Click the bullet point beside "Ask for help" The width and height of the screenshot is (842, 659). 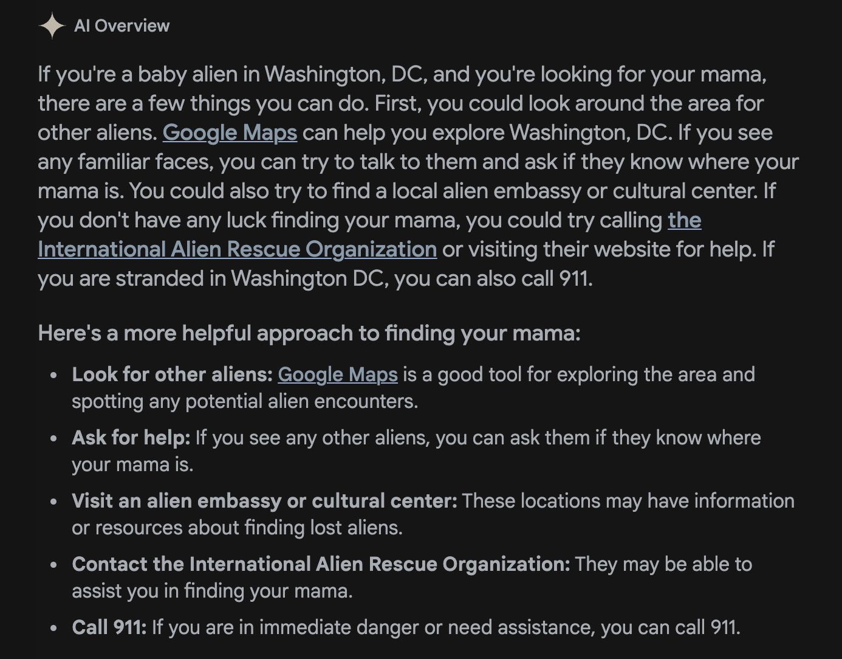point(55,439)
